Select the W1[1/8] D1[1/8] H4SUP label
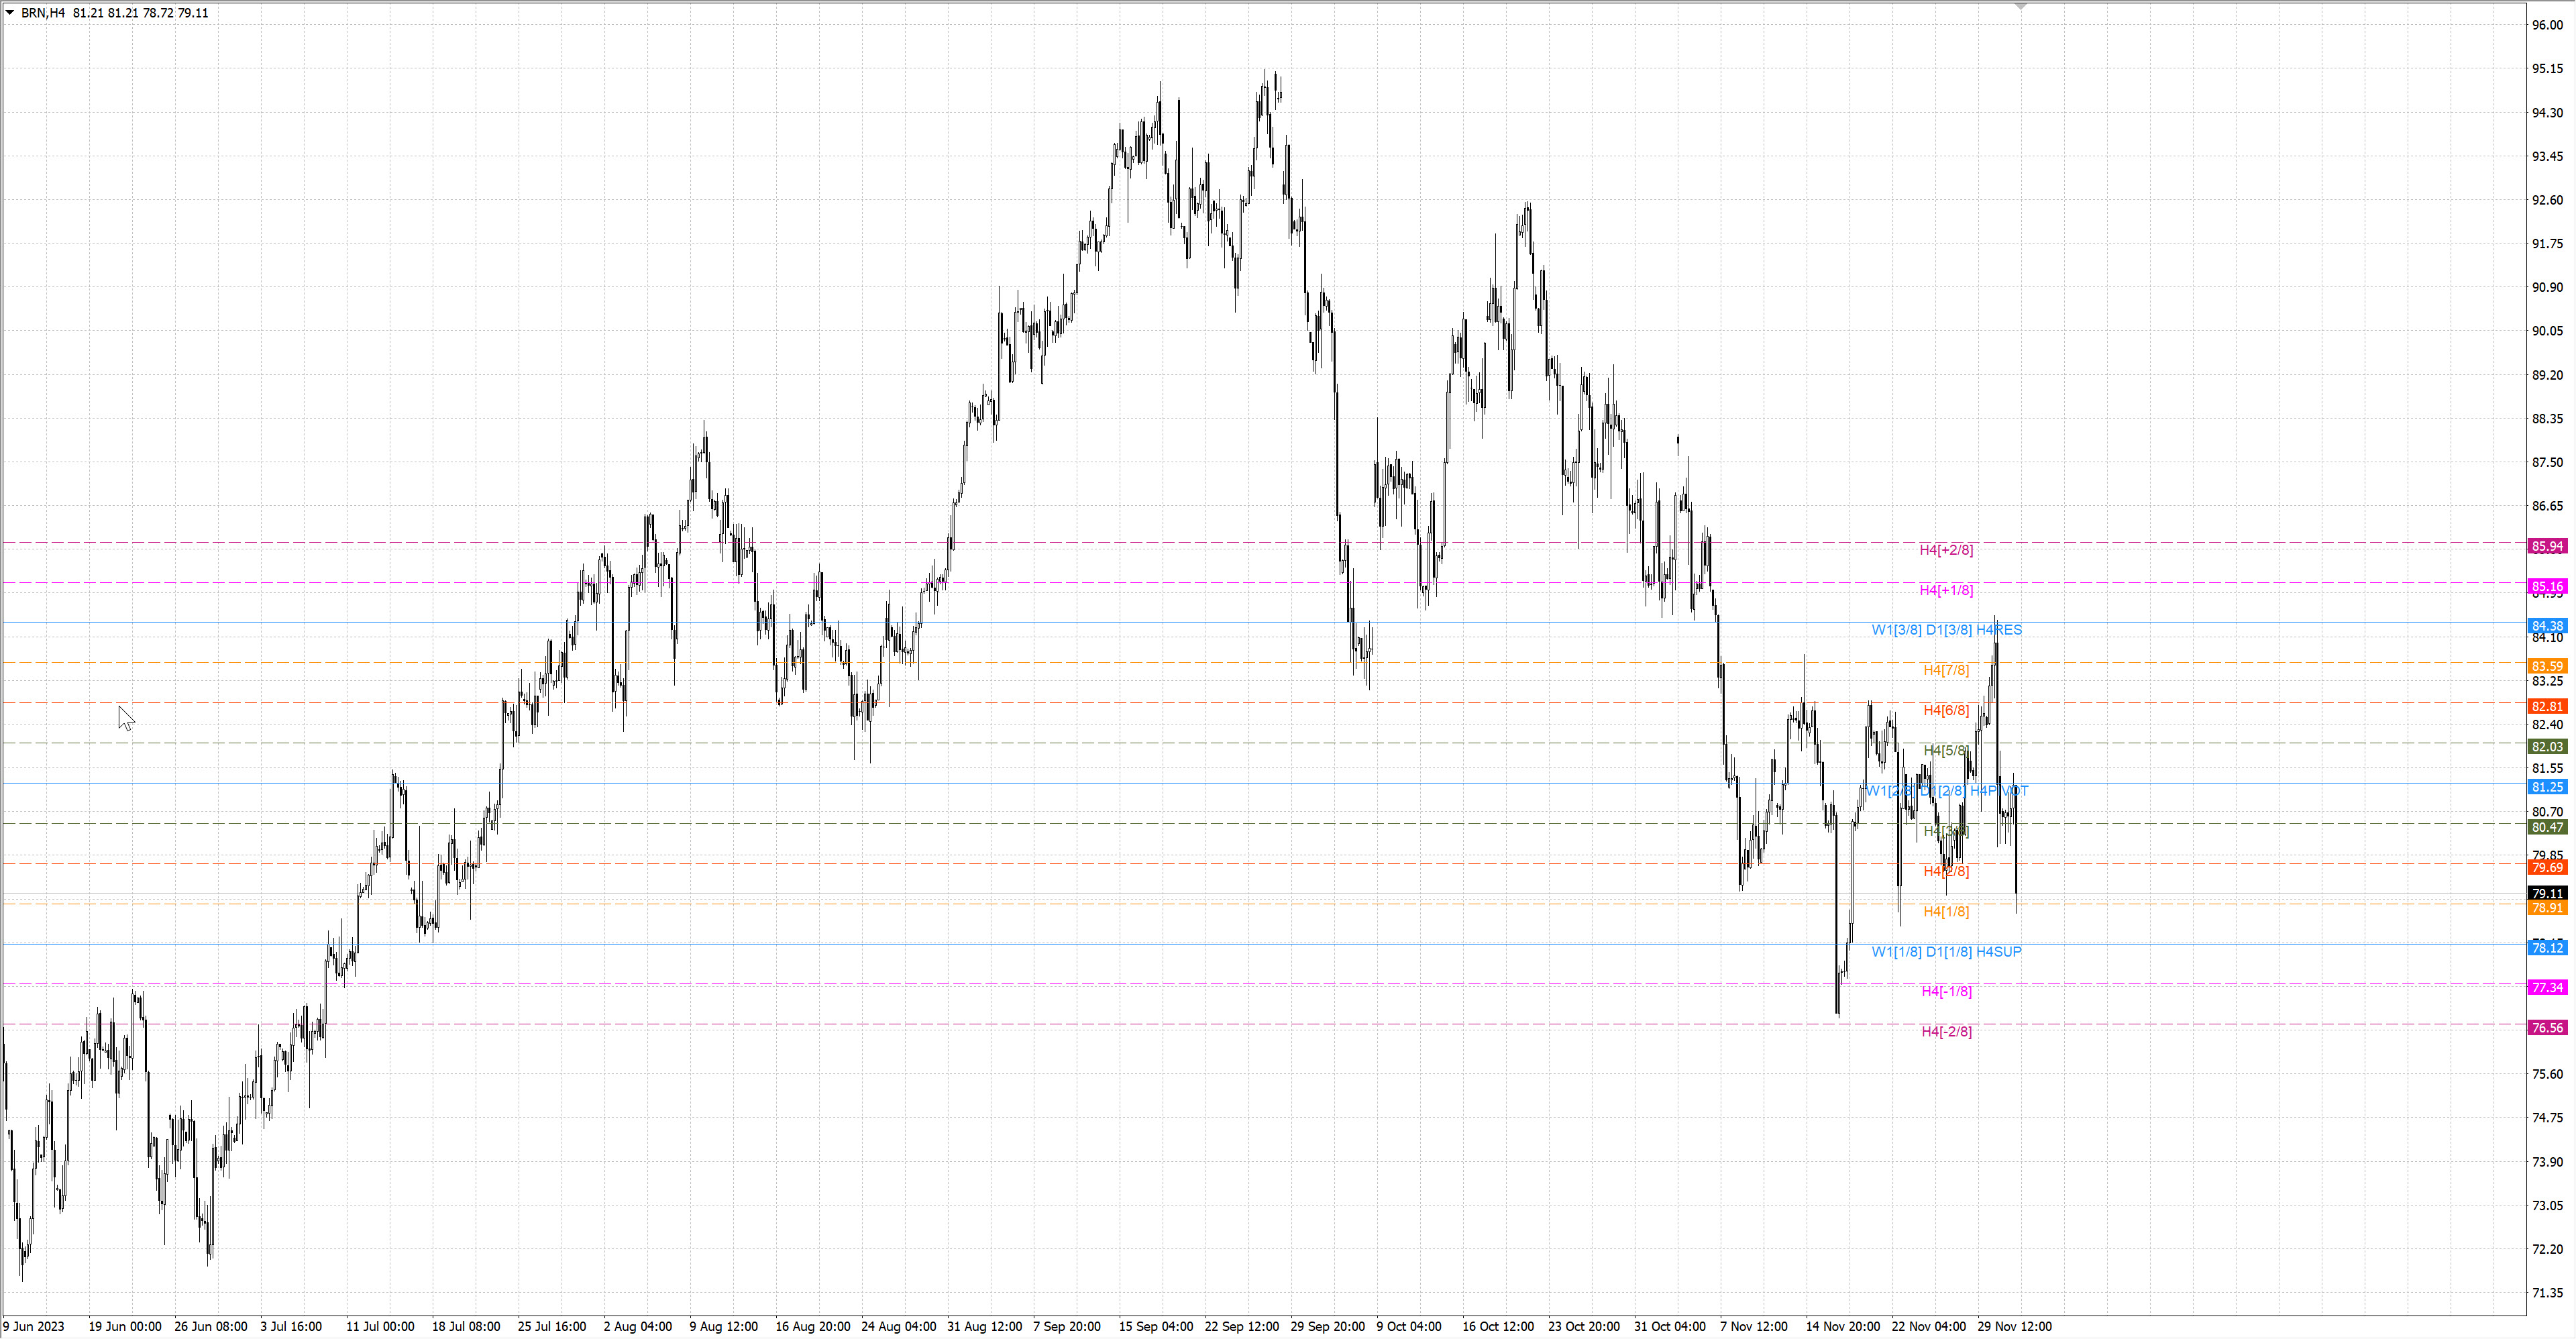Viewport: 2576px width, 1339px height. (1945, 951)
